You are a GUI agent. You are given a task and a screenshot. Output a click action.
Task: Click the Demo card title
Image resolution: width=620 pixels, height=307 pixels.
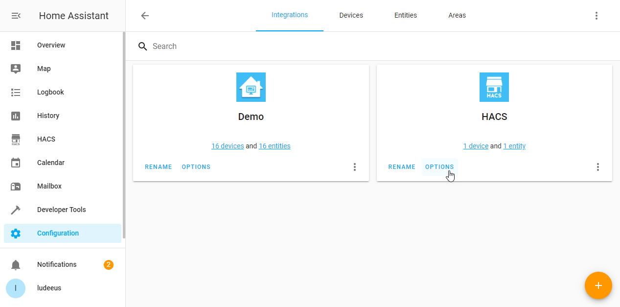click(251, 117)
